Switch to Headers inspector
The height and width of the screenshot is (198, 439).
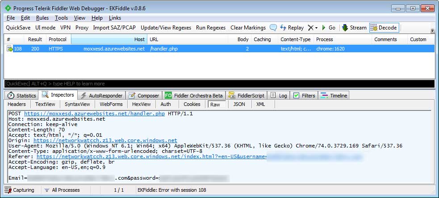tap(17, 104)
